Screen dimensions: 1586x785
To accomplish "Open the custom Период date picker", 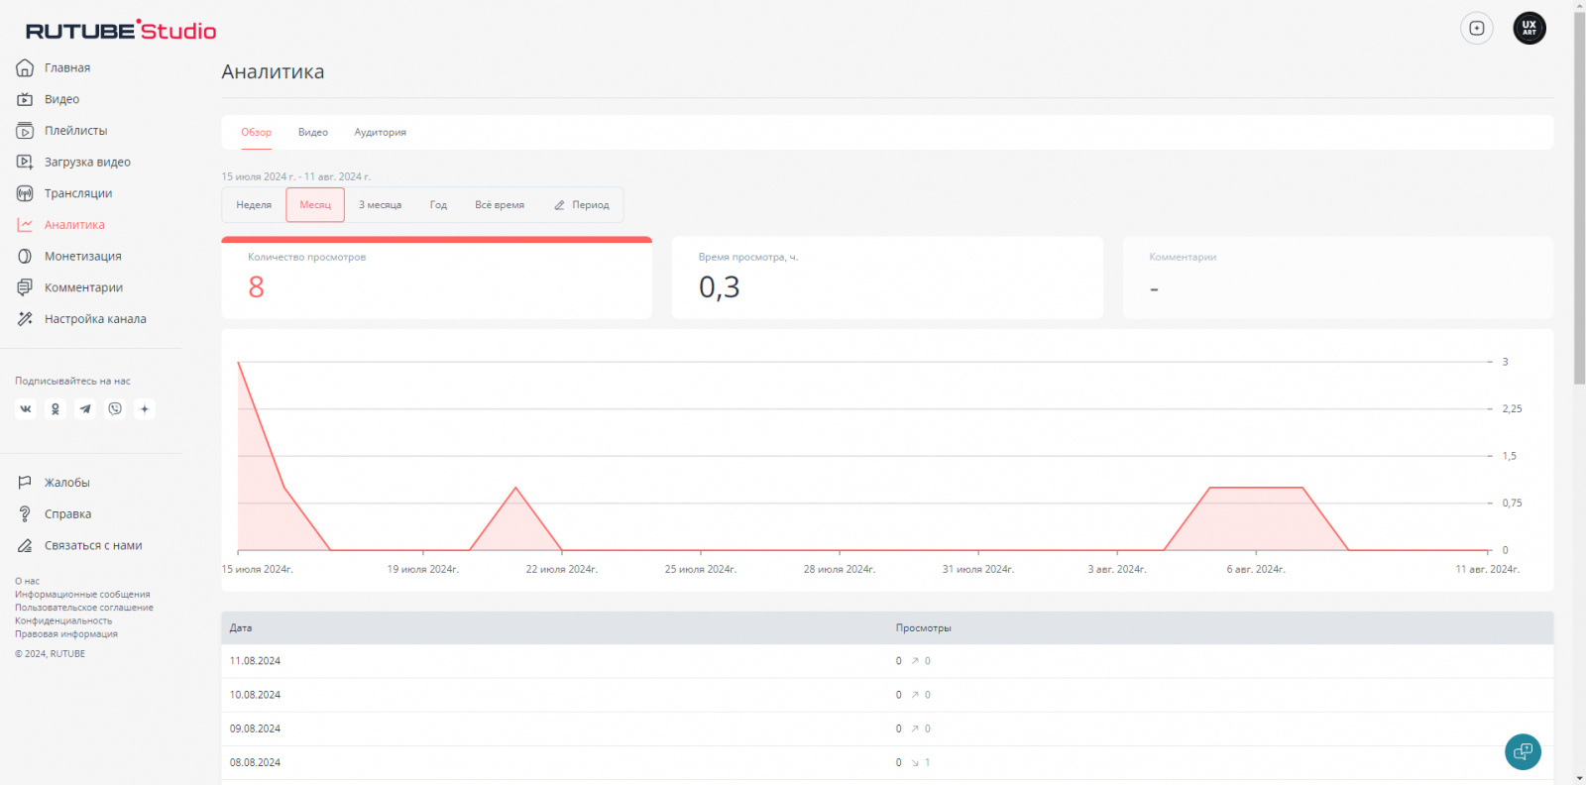I will click(582, 205).
